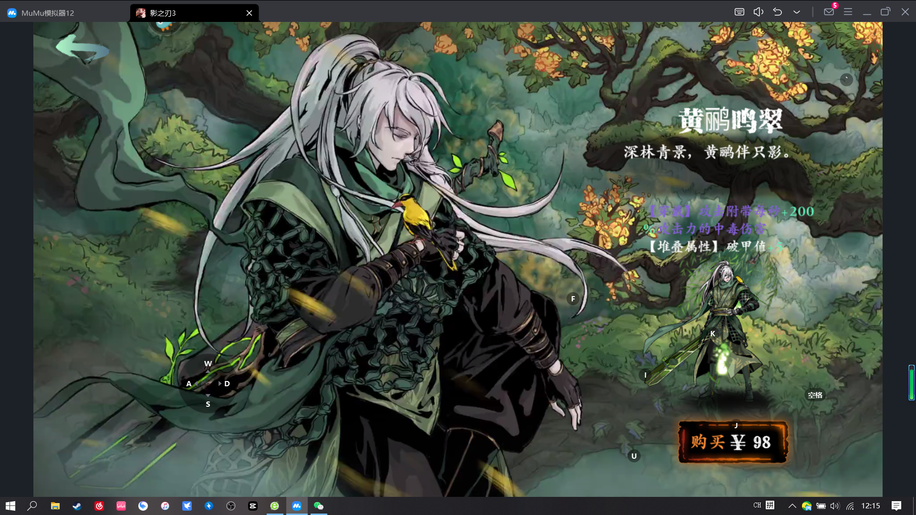Click the 【堆叠属性】破甲值 attribute line
This screenshot has width=916, height=515.
pos(716,247)
